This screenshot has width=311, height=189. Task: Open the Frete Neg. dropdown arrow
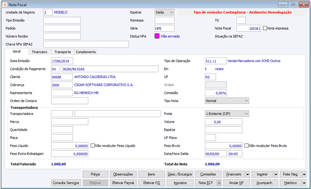click(304, 174)
